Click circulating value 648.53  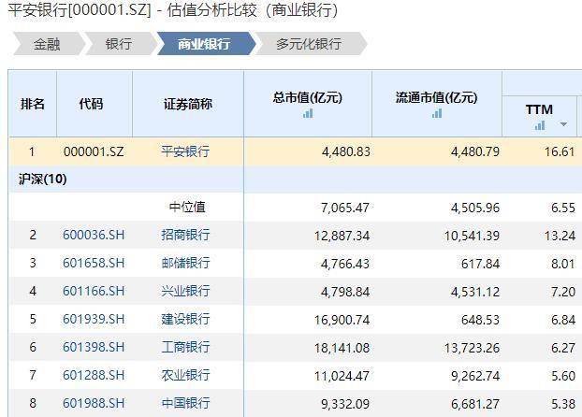[480, 320]
